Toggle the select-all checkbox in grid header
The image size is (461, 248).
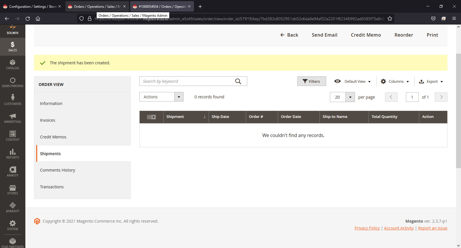tap(149, 117)
